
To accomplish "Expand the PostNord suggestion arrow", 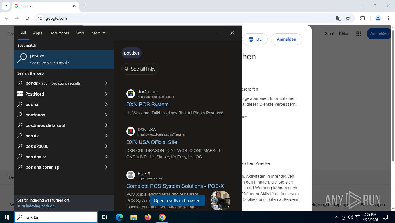I will tap(106, 94).
